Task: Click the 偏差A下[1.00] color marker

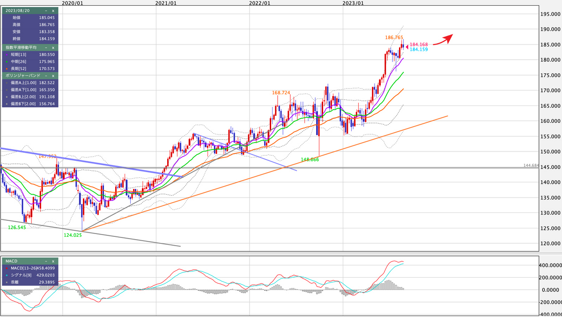Action: pyautogui.click(x=6, y=90)
